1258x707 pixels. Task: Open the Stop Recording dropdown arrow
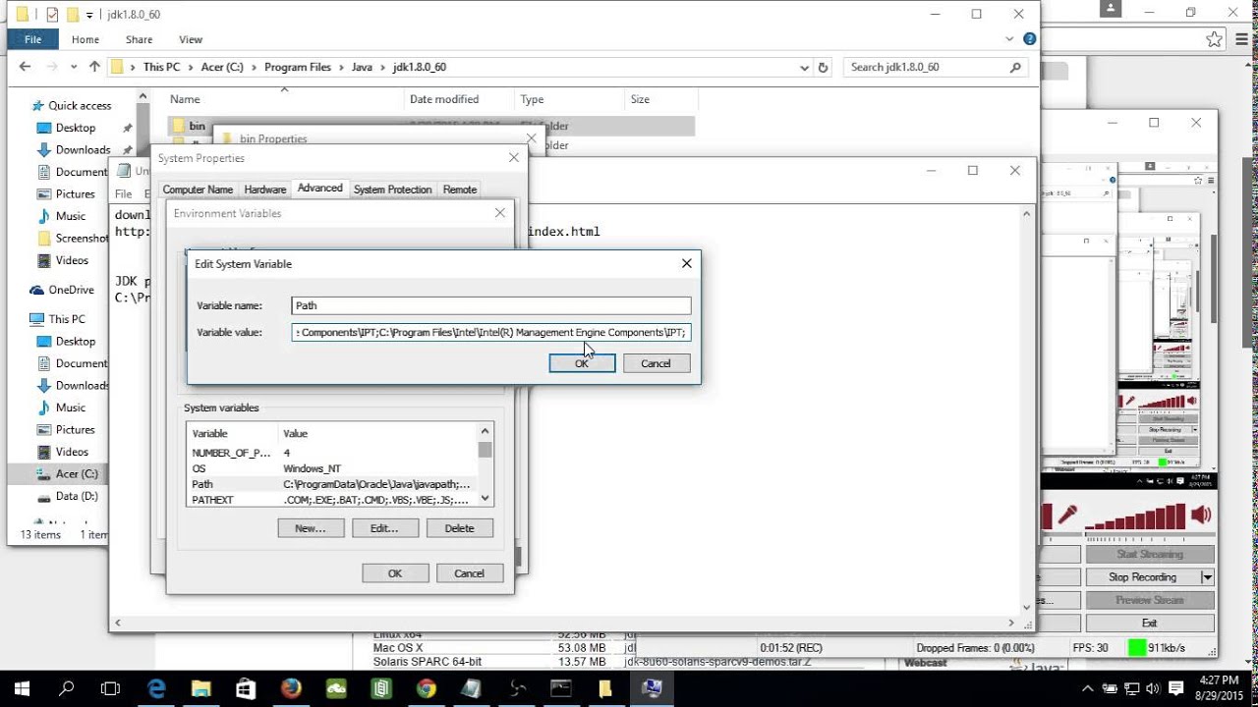(1207, 577)
